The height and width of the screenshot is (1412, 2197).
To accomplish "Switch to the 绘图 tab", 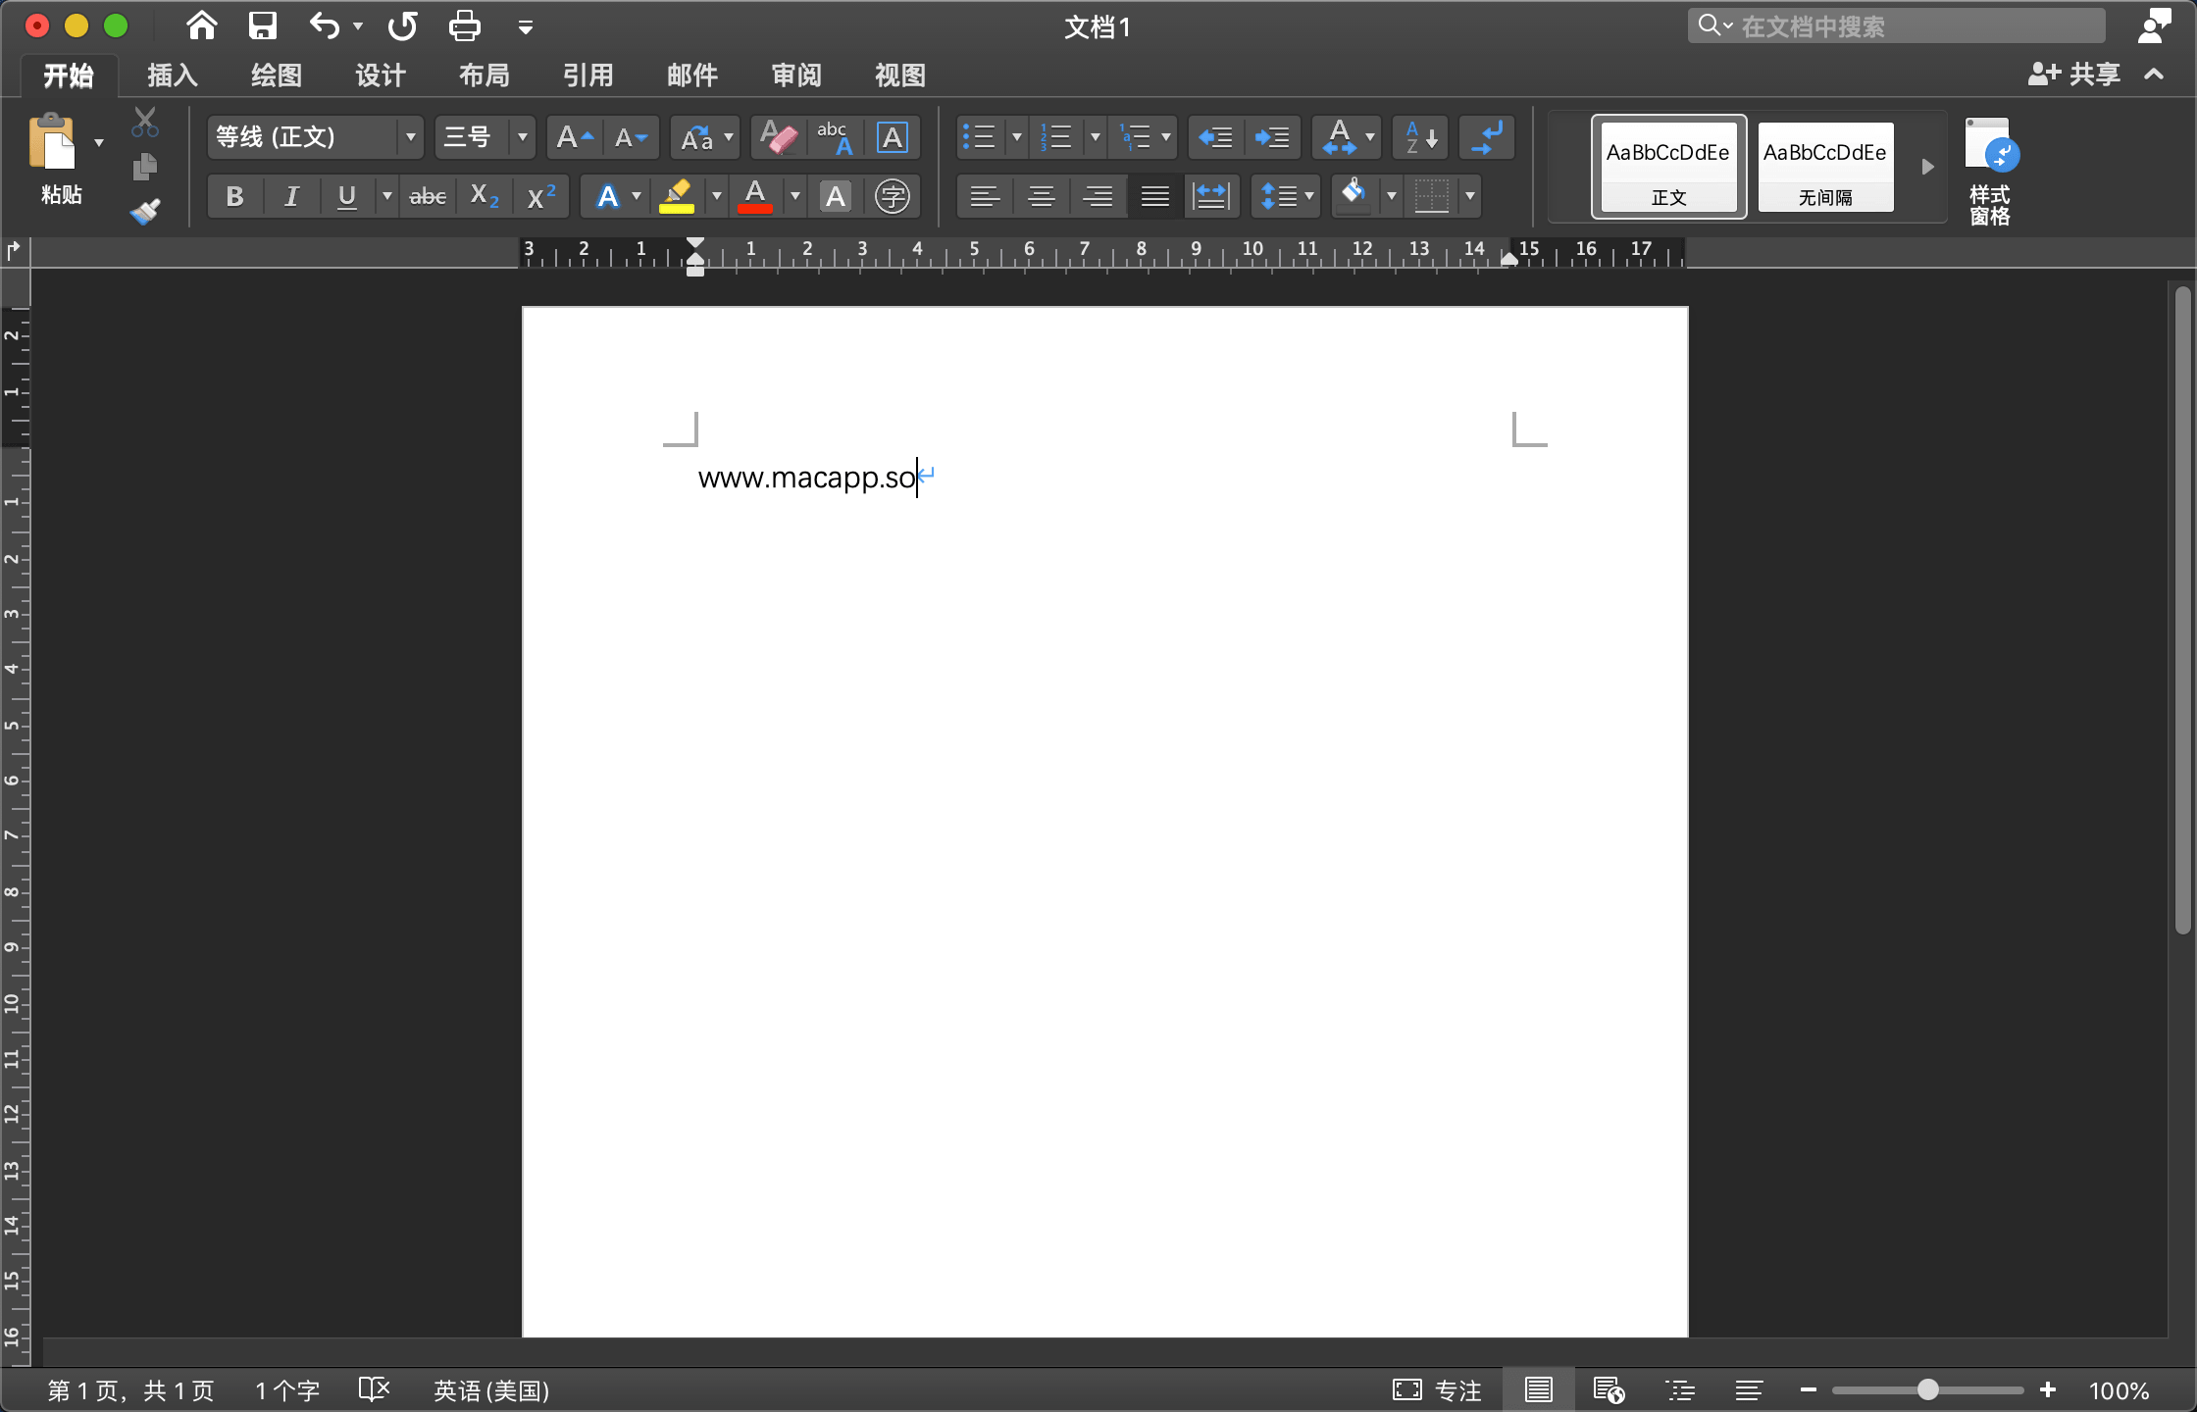I will coord(277,76).
